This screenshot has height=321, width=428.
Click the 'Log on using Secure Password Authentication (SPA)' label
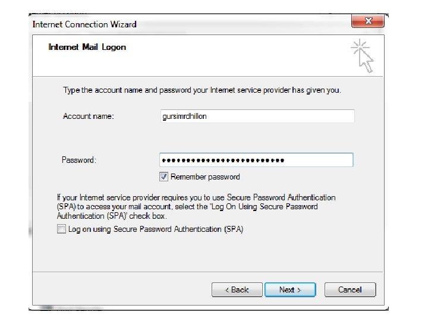click(156, 229)
